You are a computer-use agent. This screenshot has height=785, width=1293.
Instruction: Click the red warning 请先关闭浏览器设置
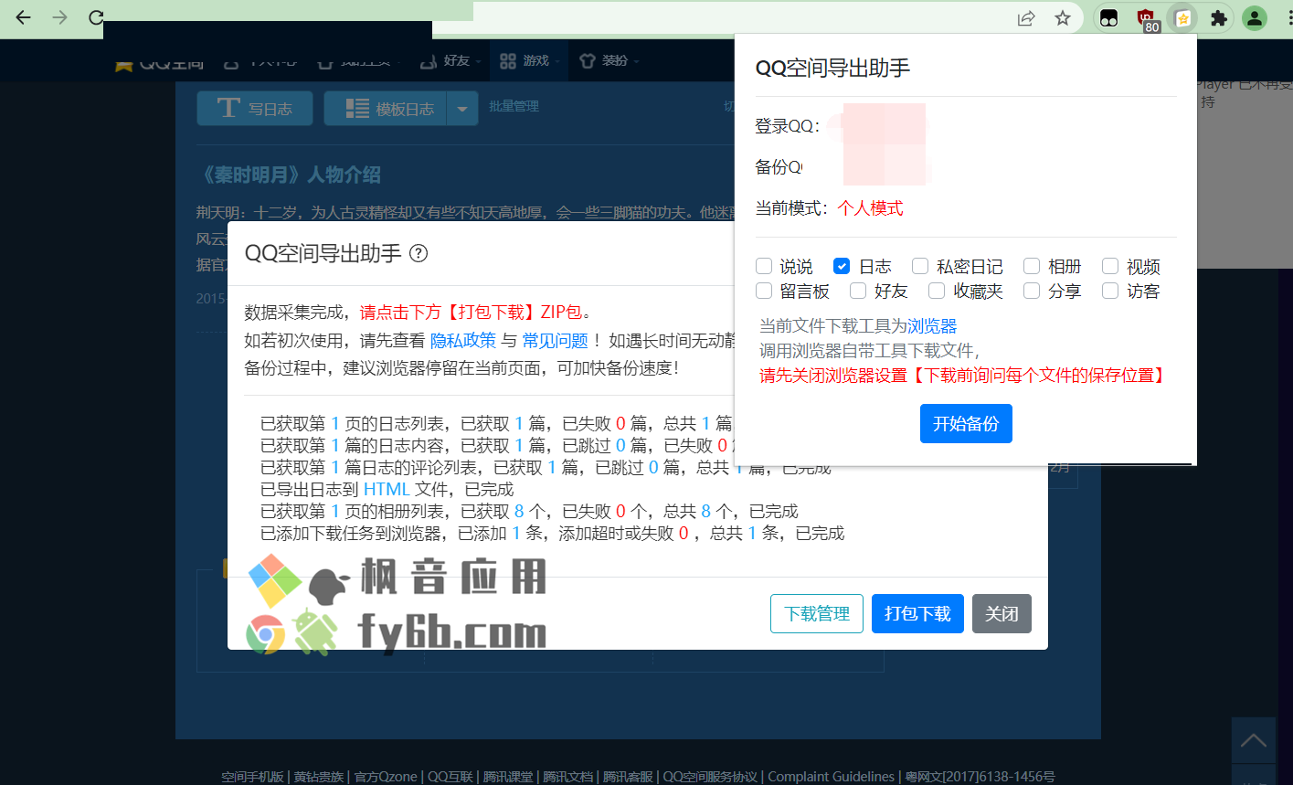click(x=964, y=375)
